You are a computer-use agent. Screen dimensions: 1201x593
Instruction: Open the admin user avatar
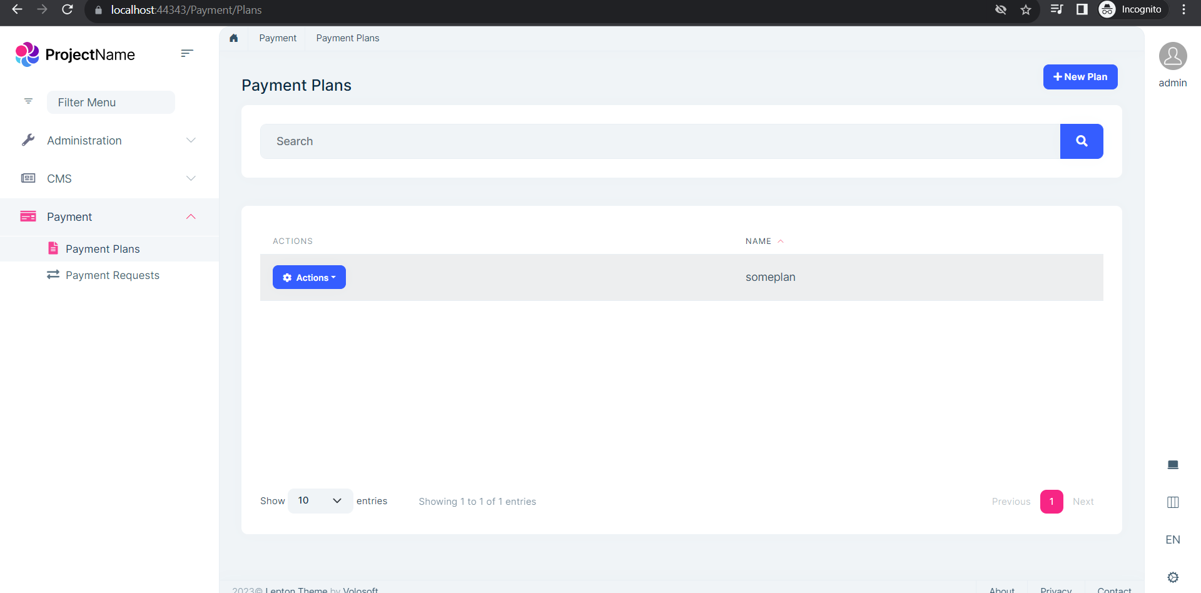[x=1172, y=56]
